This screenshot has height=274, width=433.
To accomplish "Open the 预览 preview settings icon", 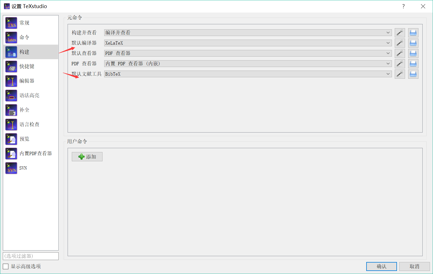I will tap(11, 139).
